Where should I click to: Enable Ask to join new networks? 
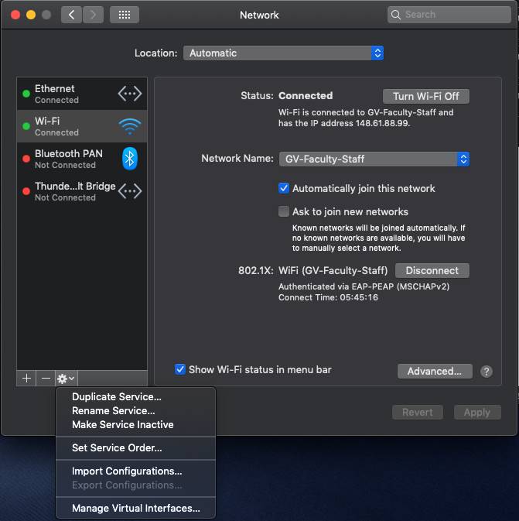point(284,211)
